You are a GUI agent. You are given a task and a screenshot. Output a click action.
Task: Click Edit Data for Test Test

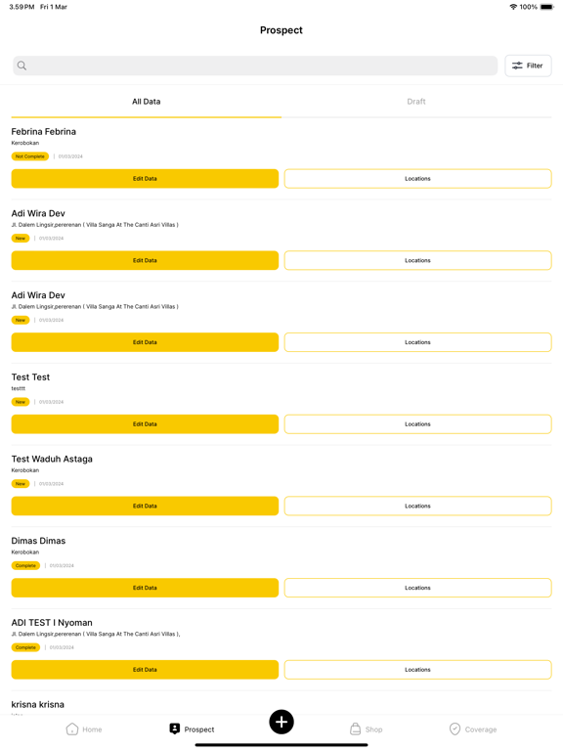point(145,424)
